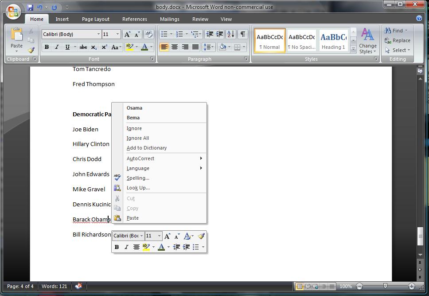Apply the No Spacing style
Screen dimensions: 429x296
click(302, 41)
